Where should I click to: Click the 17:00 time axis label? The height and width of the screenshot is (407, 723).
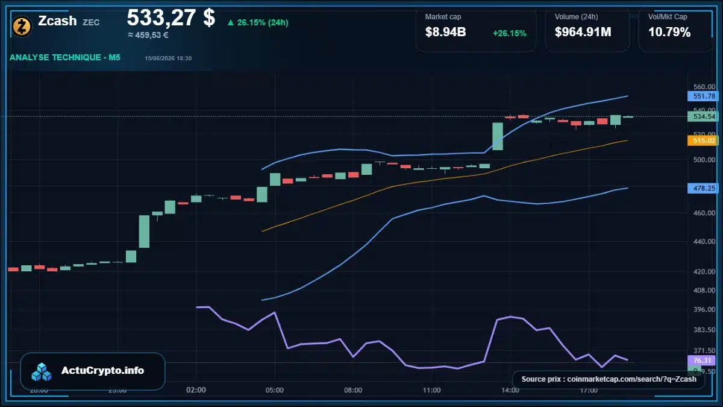coord(589,390)
